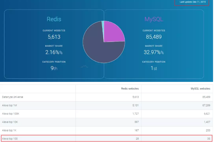Image resolution: width=214 pixels, height=142 pixels.
Task: Click Redis value 167 in Alexa top 1K row
Action: click(x=137, y=130)
